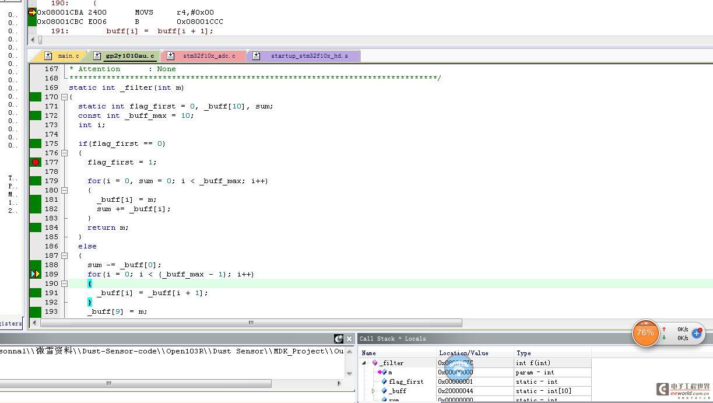Expand the _buff array in Locals
This screenshot has height=403, width=713.
[x=374, y=391]
